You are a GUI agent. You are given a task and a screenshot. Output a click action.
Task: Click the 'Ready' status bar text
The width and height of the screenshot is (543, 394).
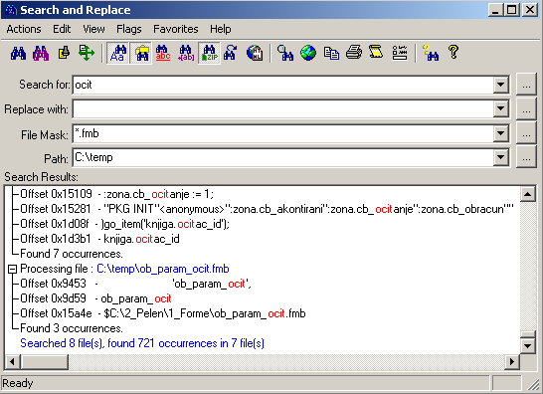point(17,383)
